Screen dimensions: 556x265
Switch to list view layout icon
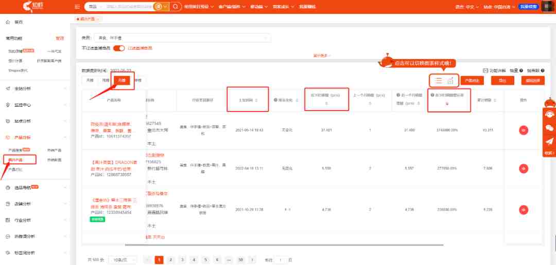439,81
